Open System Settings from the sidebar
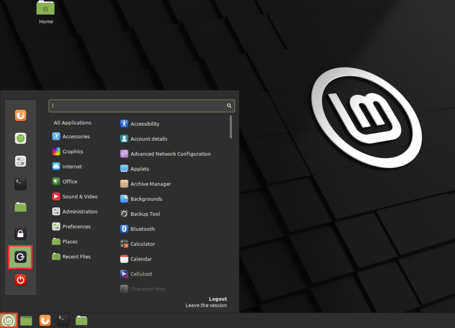The image size is (455, 328). point(20,161)
